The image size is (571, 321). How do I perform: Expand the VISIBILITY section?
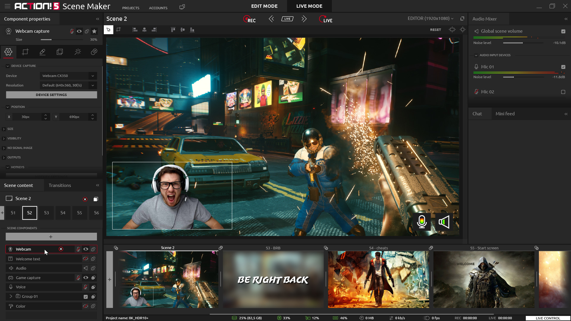[4, 139]
